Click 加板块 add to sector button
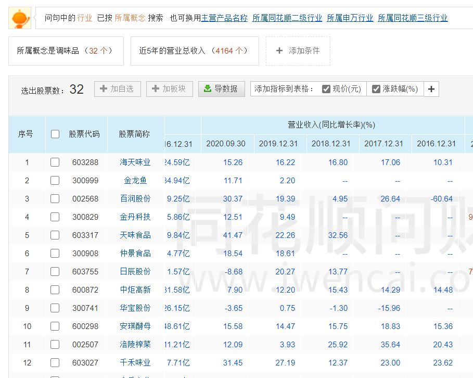Viewport: 473px width, 378px height. point(170,89)
